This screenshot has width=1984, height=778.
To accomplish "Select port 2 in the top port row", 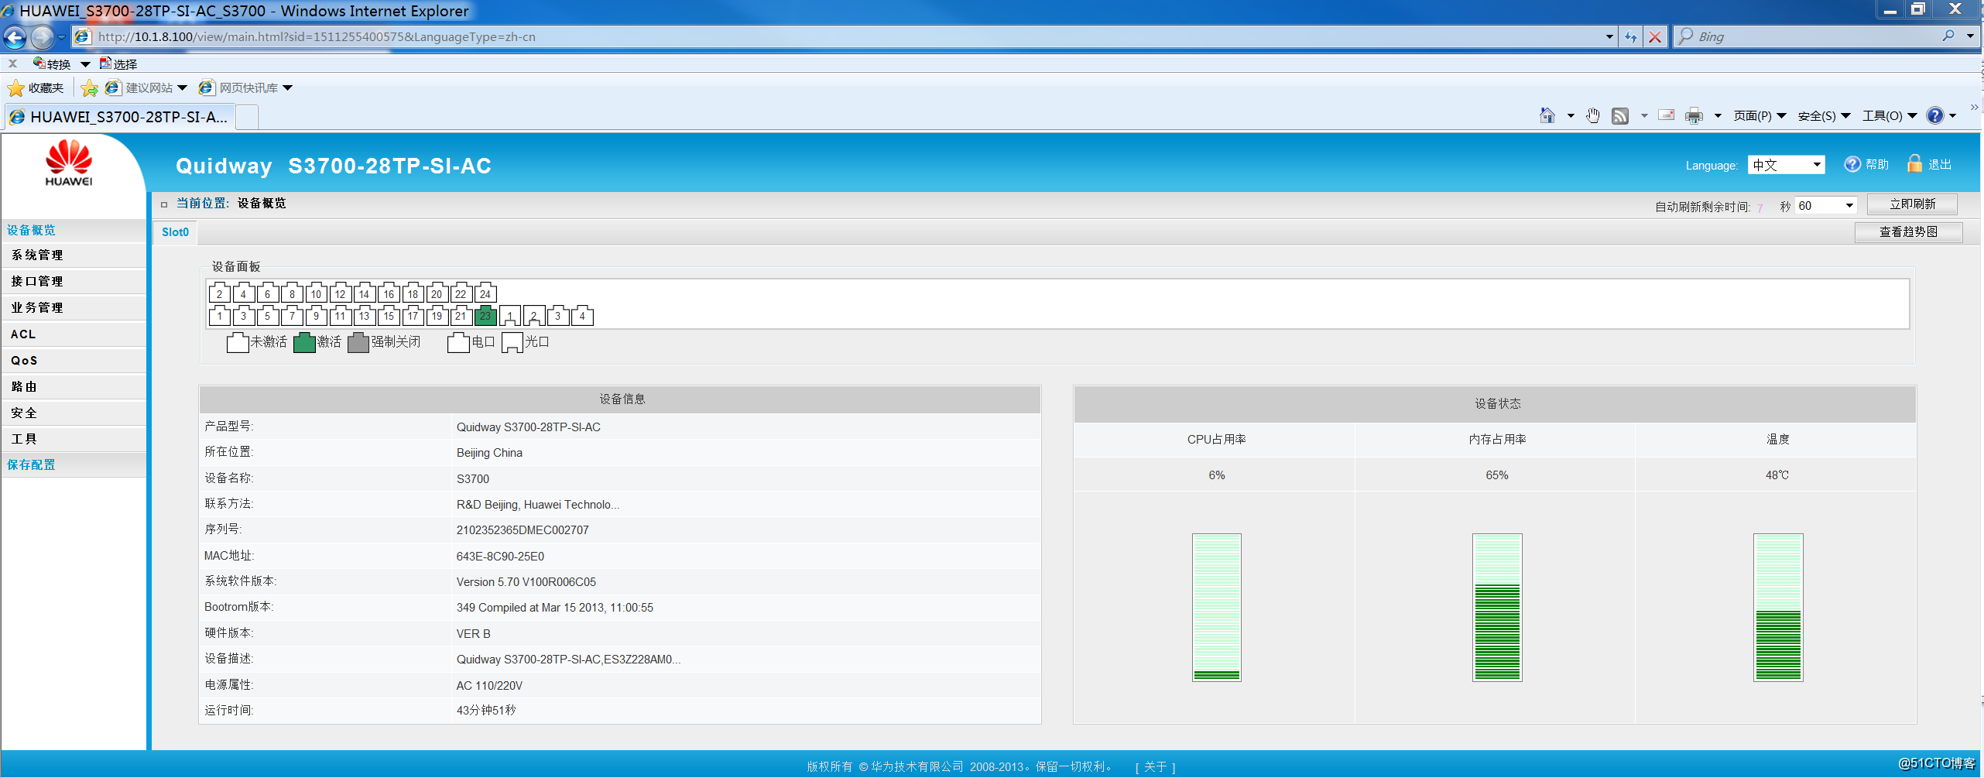I will pos(220,293).
